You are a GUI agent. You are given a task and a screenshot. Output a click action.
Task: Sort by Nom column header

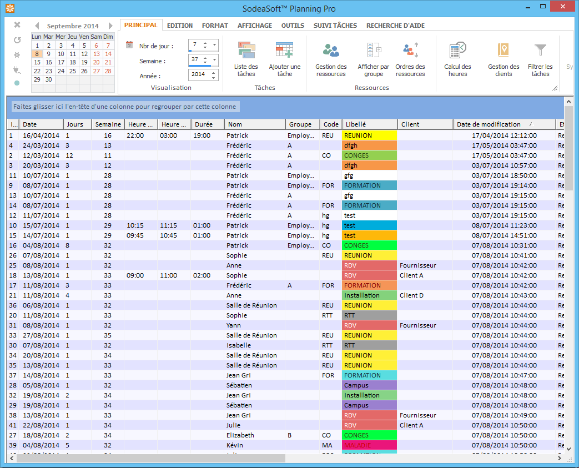point(255,124)
